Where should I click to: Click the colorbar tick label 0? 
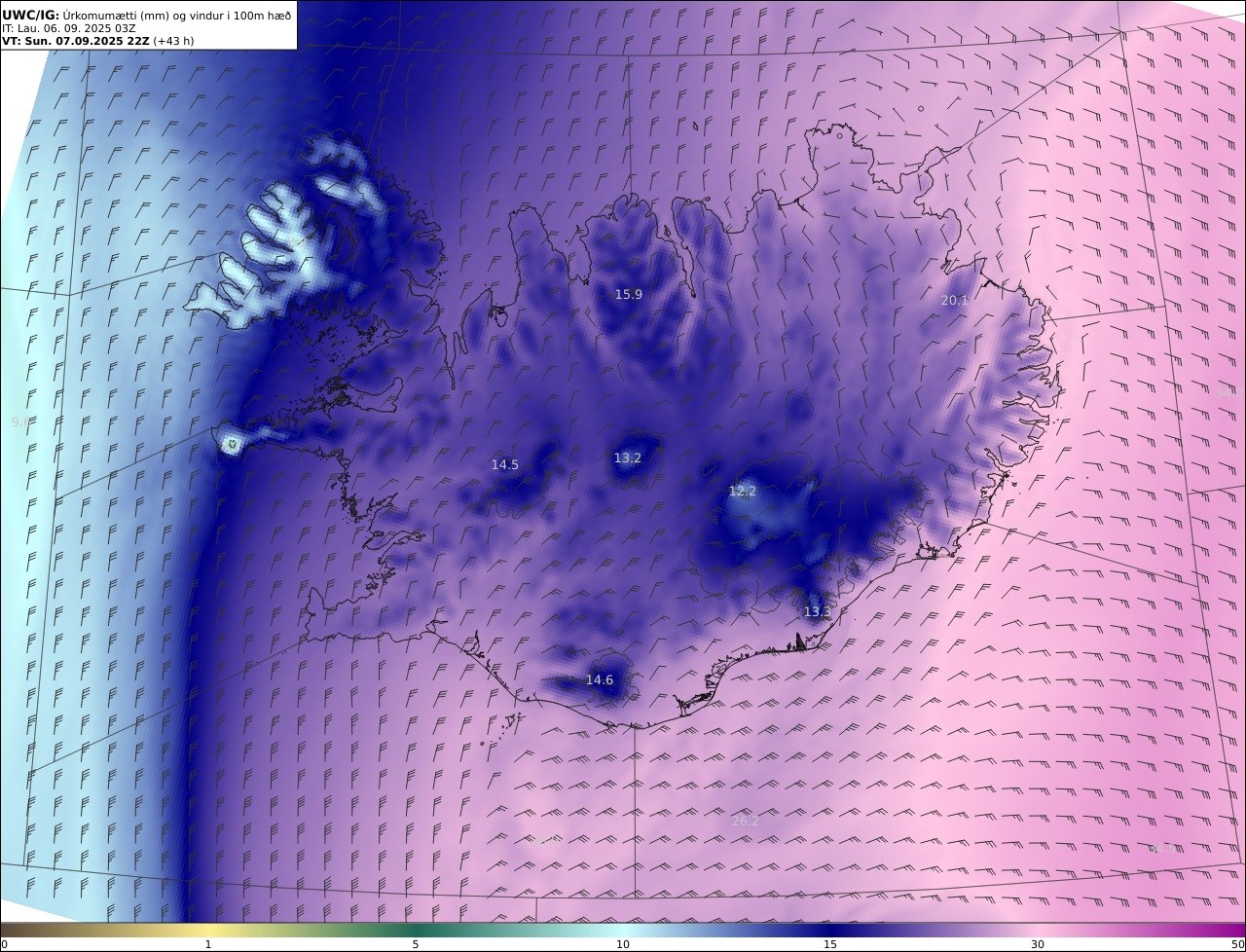[4, 944]
